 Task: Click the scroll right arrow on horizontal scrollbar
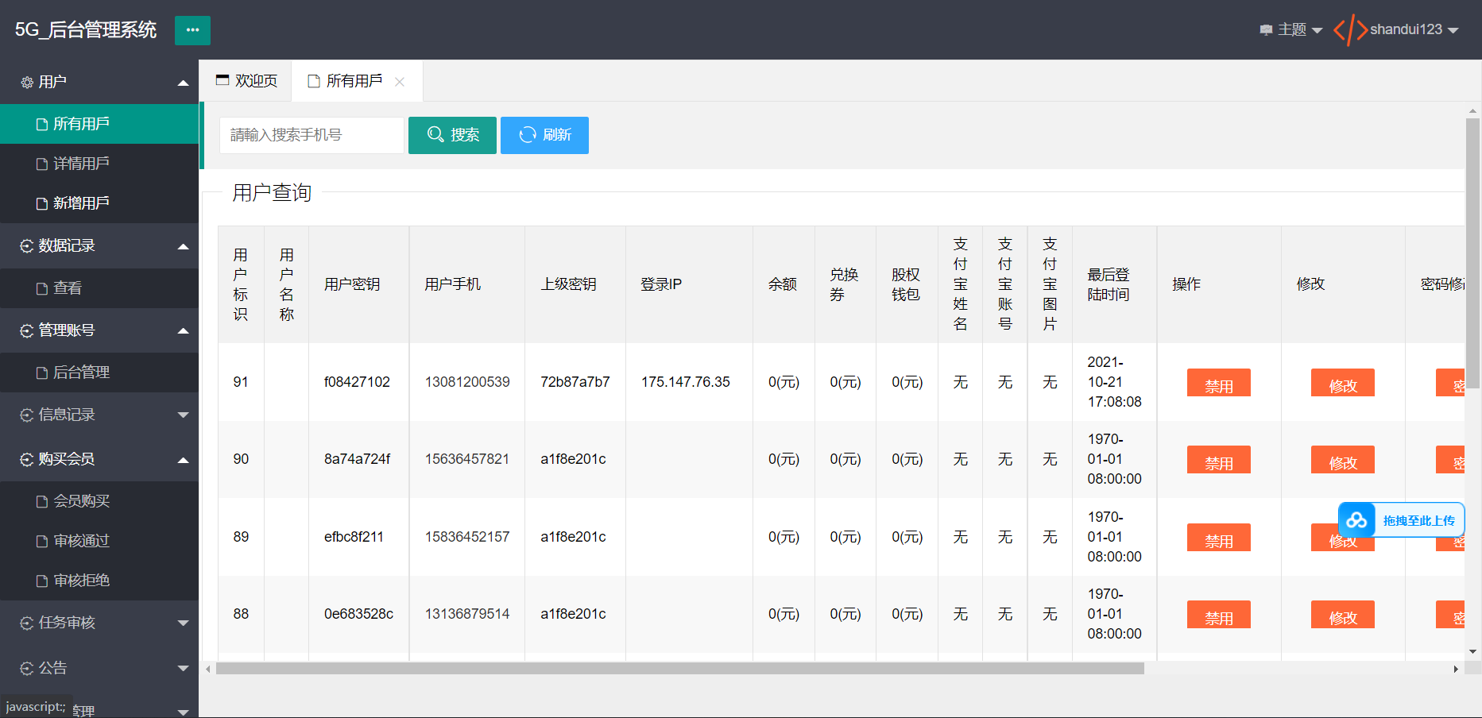[x=1456, y=669]
